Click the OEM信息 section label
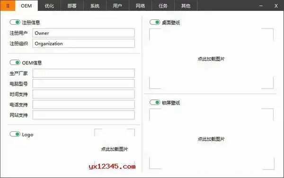 32,63
